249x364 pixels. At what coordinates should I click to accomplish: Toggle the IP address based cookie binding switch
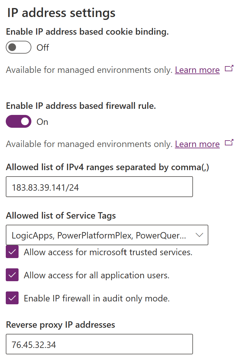click(19, 48)
